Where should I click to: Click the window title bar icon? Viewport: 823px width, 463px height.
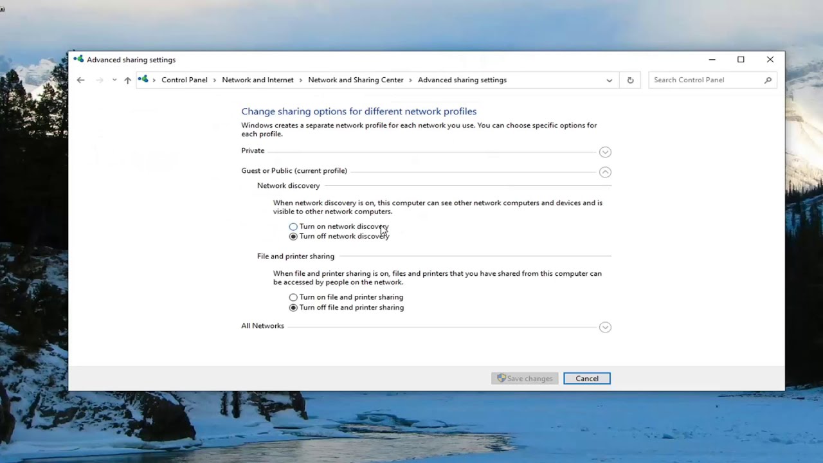[x=78, y=59]
